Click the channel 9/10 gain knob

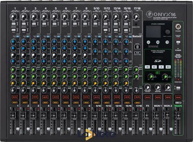95,16
